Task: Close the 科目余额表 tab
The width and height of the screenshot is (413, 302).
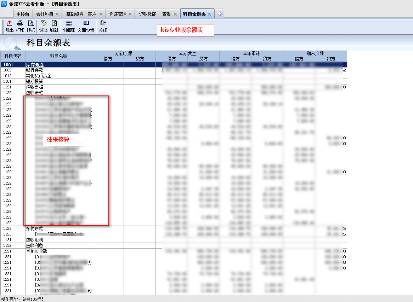Action: click(x=209, y=14)
